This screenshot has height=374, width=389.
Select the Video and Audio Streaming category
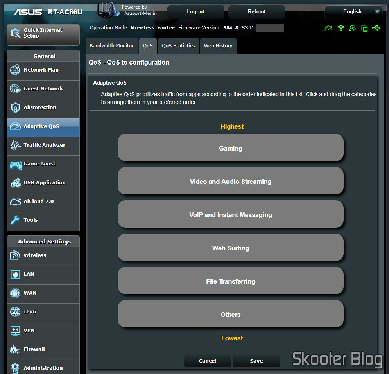click(231, 181)
